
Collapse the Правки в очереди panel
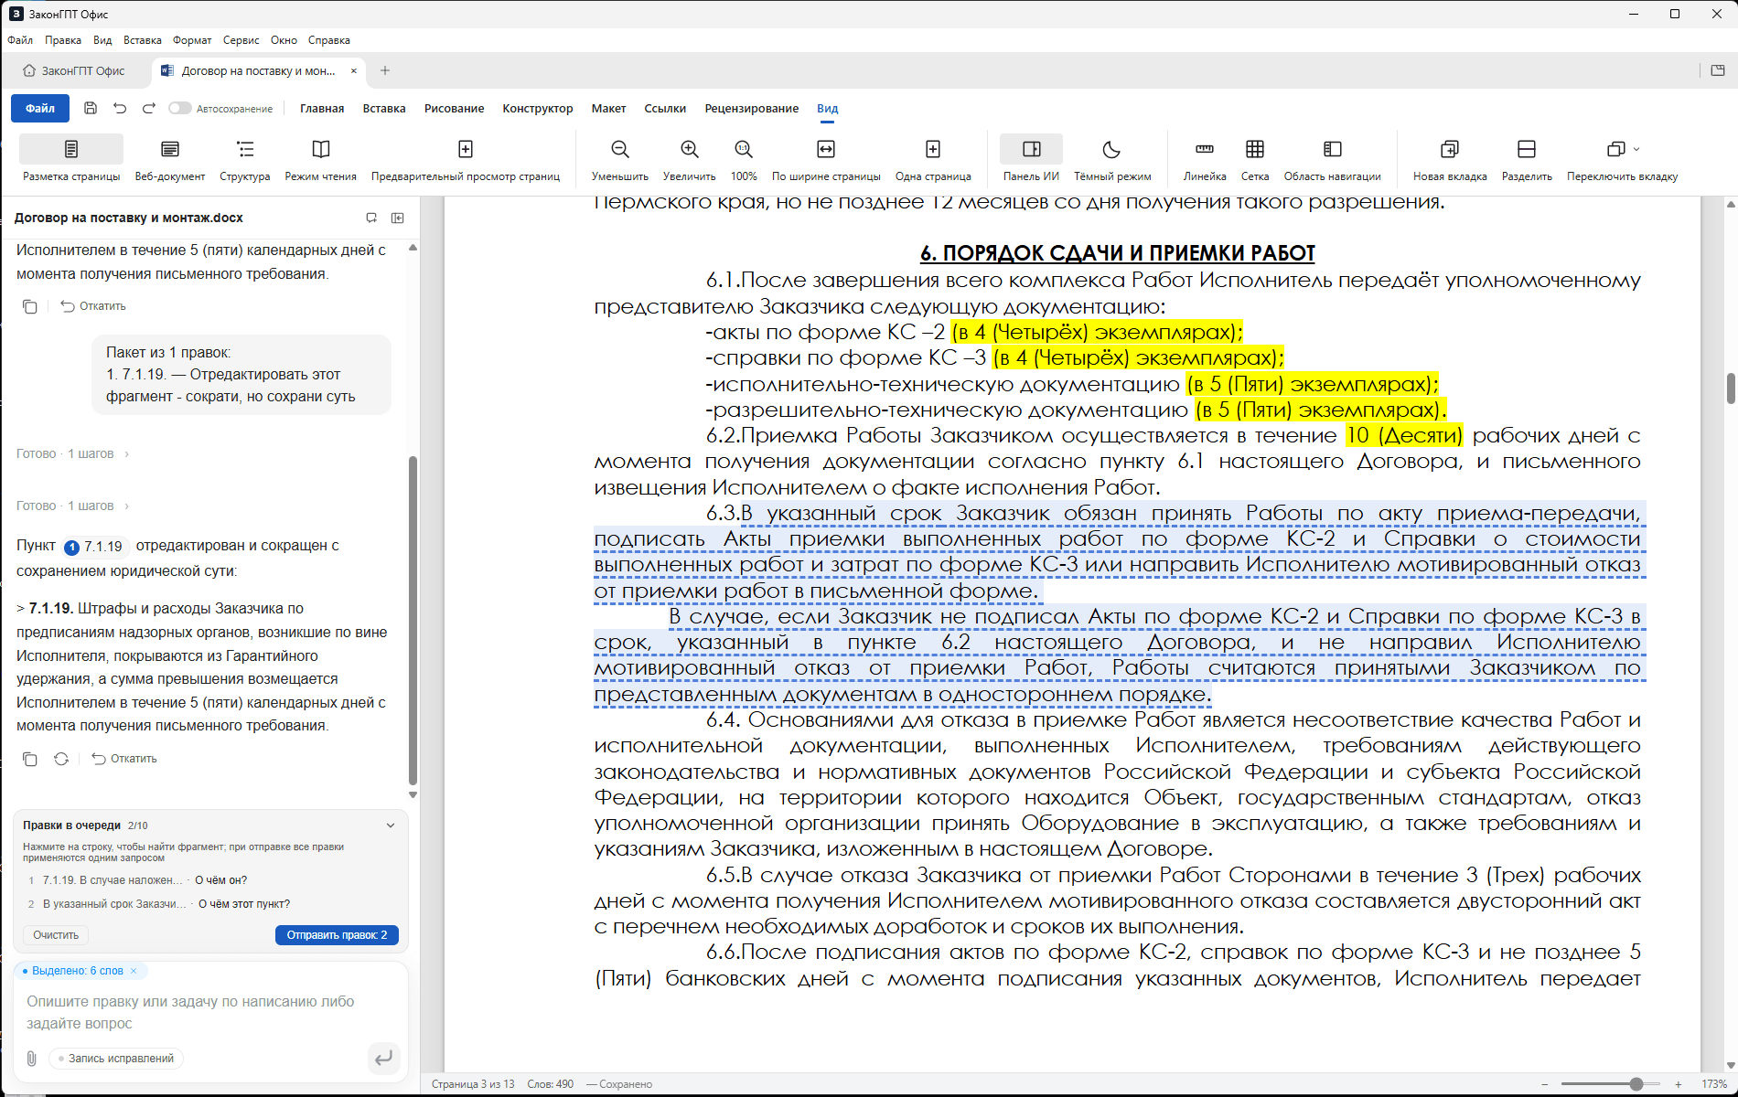point(391,825)
